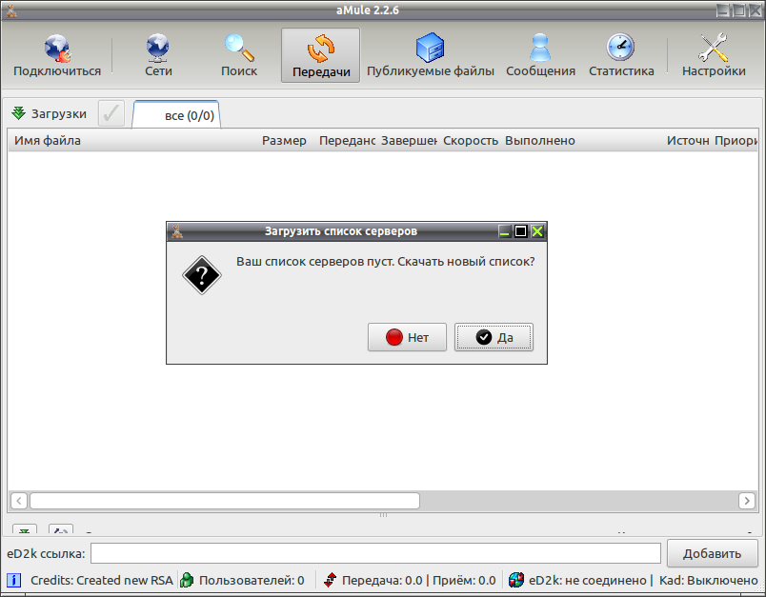Click the eD2k: не соединено status text
The image size is (766, 597).
588,580
